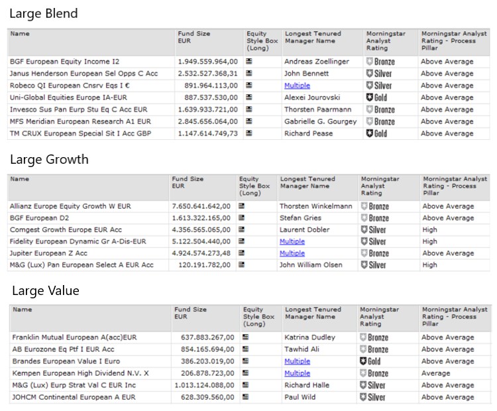
Task: Click style box icon for JOHCM Continental European
Action: tap(247, 398)
